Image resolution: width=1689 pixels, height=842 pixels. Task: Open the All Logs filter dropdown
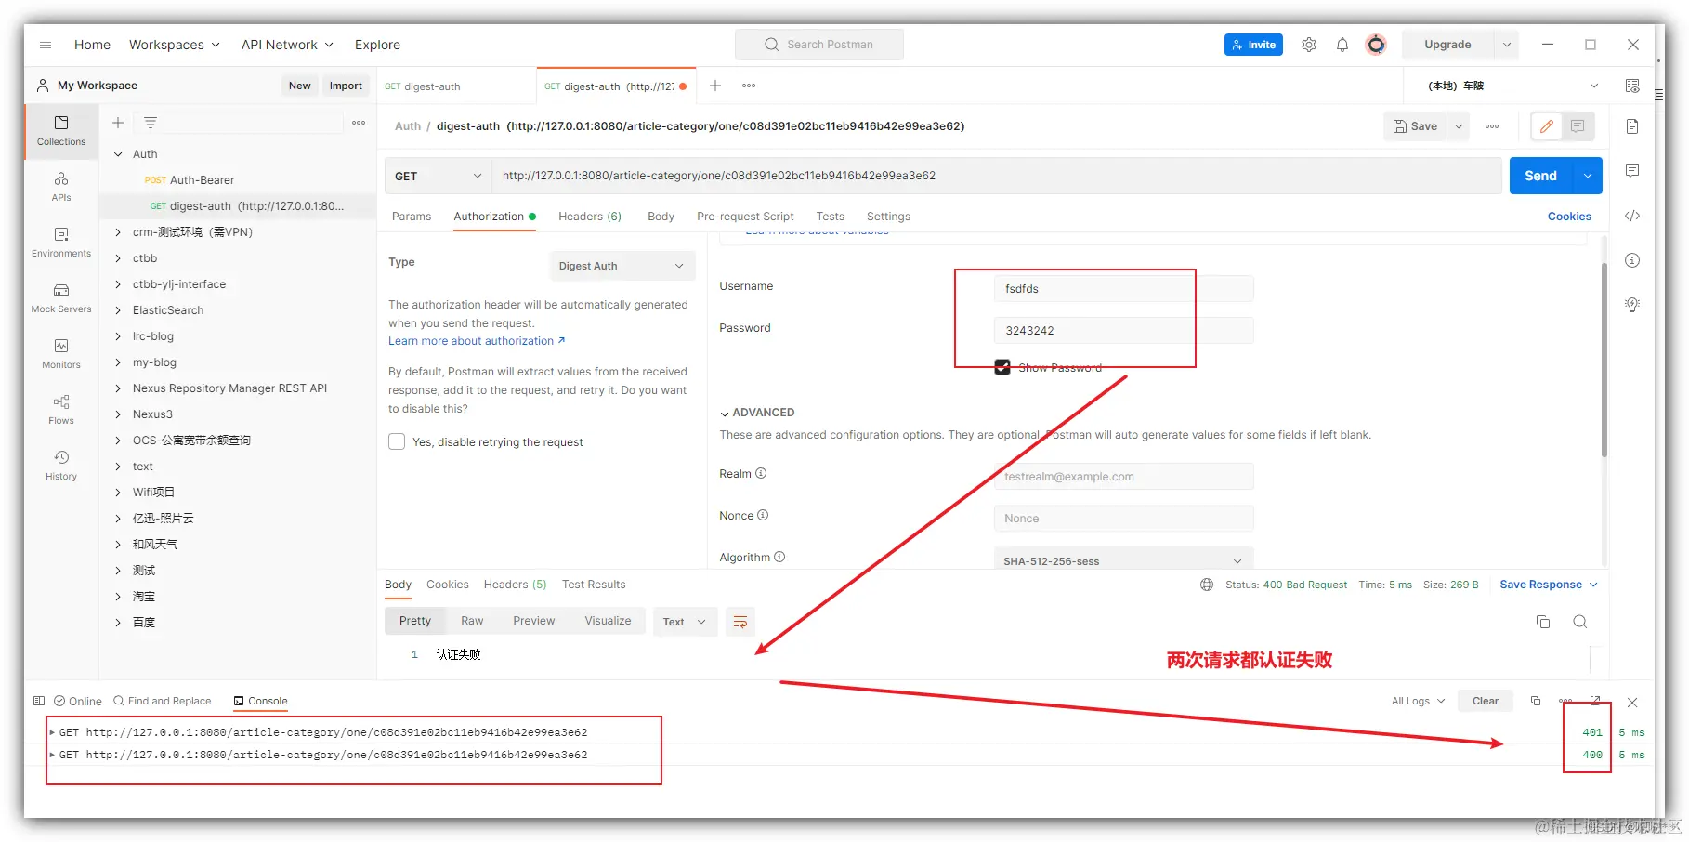1418,701
